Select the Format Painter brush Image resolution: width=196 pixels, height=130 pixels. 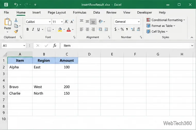16,31
